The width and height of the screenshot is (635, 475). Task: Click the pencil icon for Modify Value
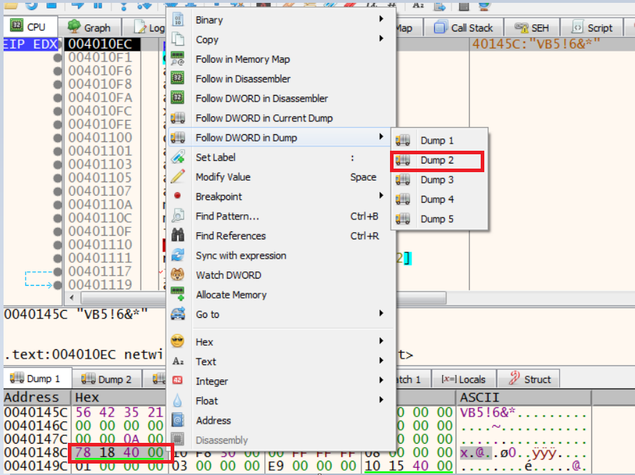coord(178,177)
